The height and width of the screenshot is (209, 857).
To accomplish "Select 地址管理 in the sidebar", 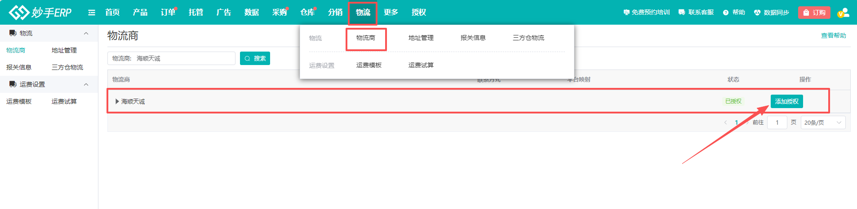I will [64, 50].
